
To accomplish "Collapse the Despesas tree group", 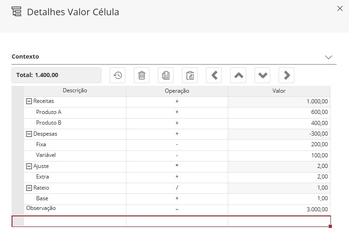I will tap(29, 134).
